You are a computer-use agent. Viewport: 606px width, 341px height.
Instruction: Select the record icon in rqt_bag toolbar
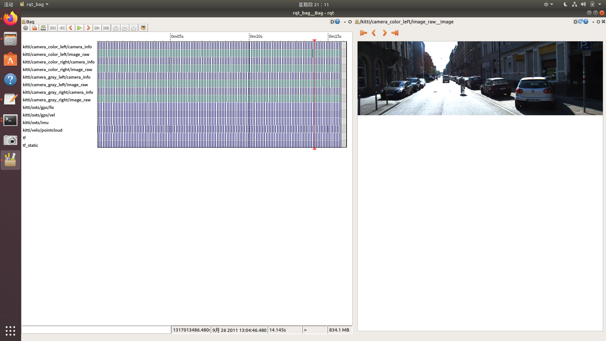[x=26, y=28]
